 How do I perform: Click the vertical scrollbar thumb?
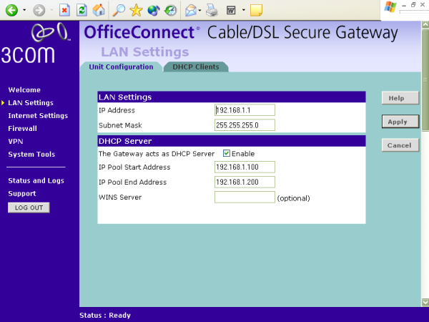click(x=425, y=79)
